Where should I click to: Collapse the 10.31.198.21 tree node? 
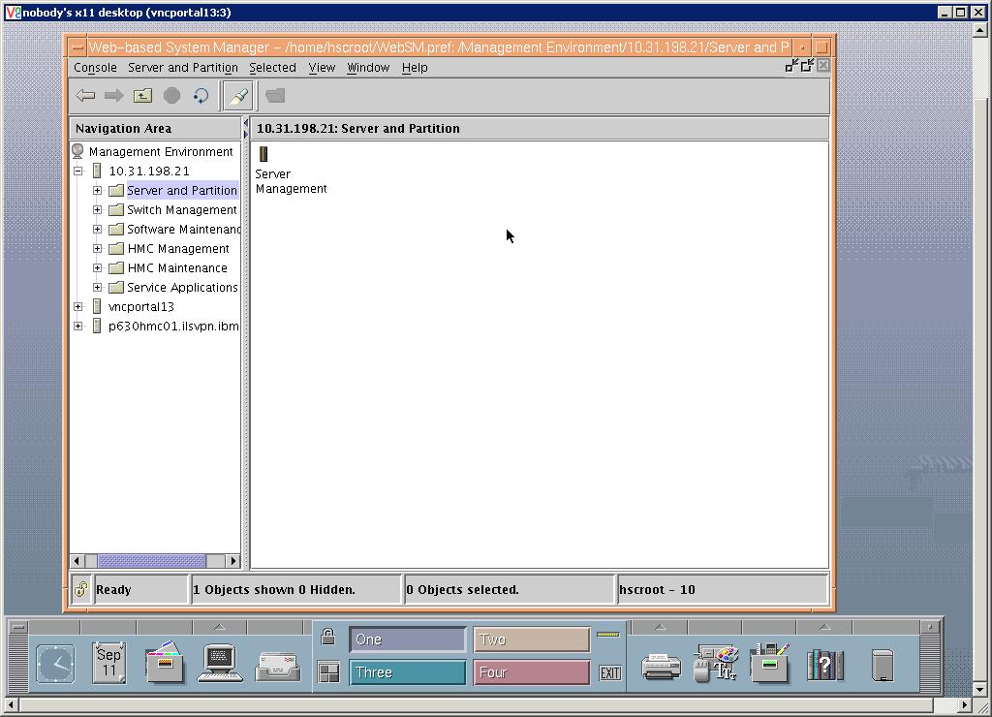[78, 171]
